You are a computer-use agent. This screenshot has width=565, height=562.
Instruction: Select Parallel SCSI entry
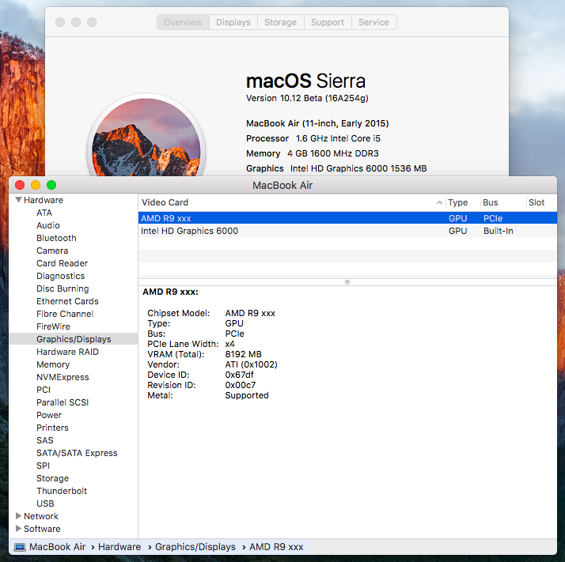(x=63, y=402)
